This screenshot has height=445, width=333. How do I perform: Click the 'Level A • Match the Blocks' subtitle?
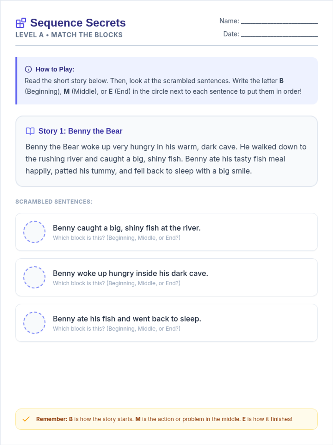(x=69, y=35)
